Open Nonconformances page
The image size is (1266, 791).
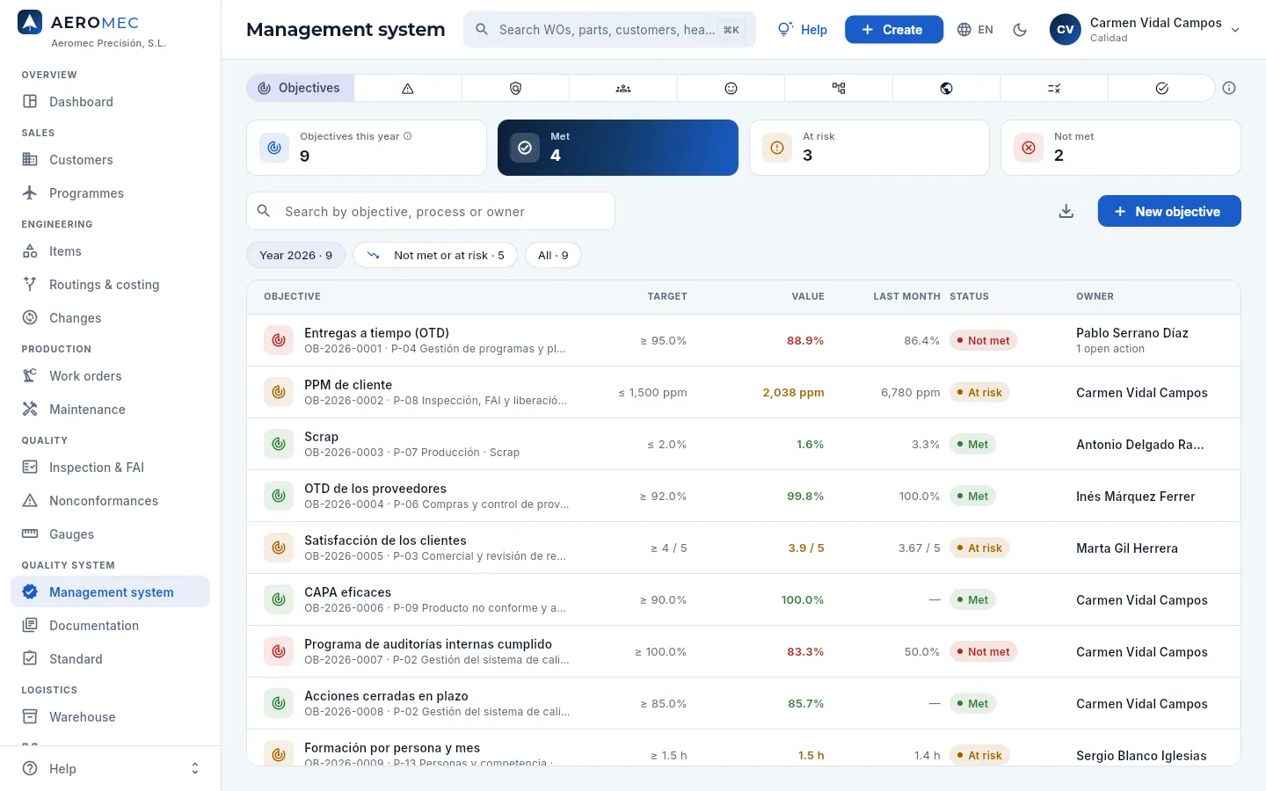coord(111,501)
